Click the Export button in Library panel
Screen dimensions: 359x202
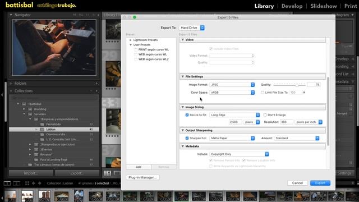[77, 173]
